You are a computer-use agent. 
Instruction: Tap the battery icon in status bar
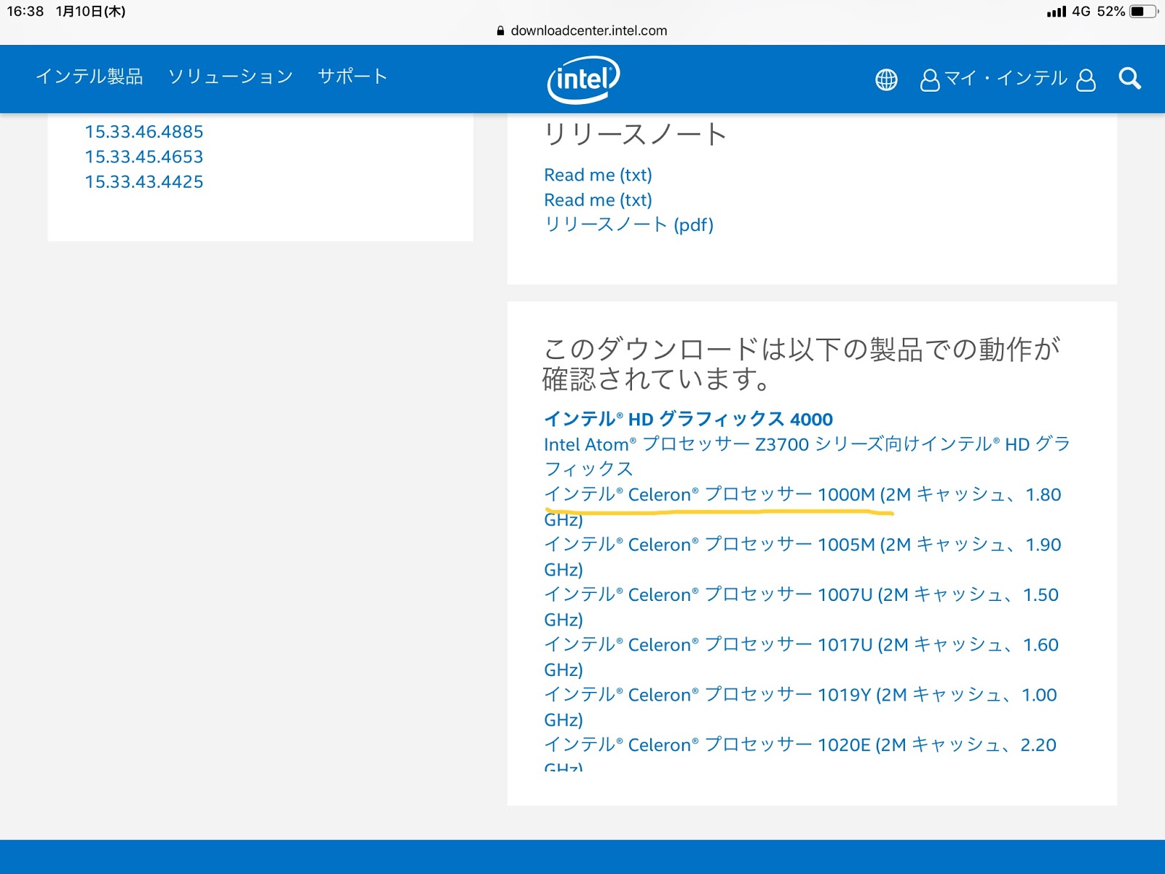[1144, 12]
